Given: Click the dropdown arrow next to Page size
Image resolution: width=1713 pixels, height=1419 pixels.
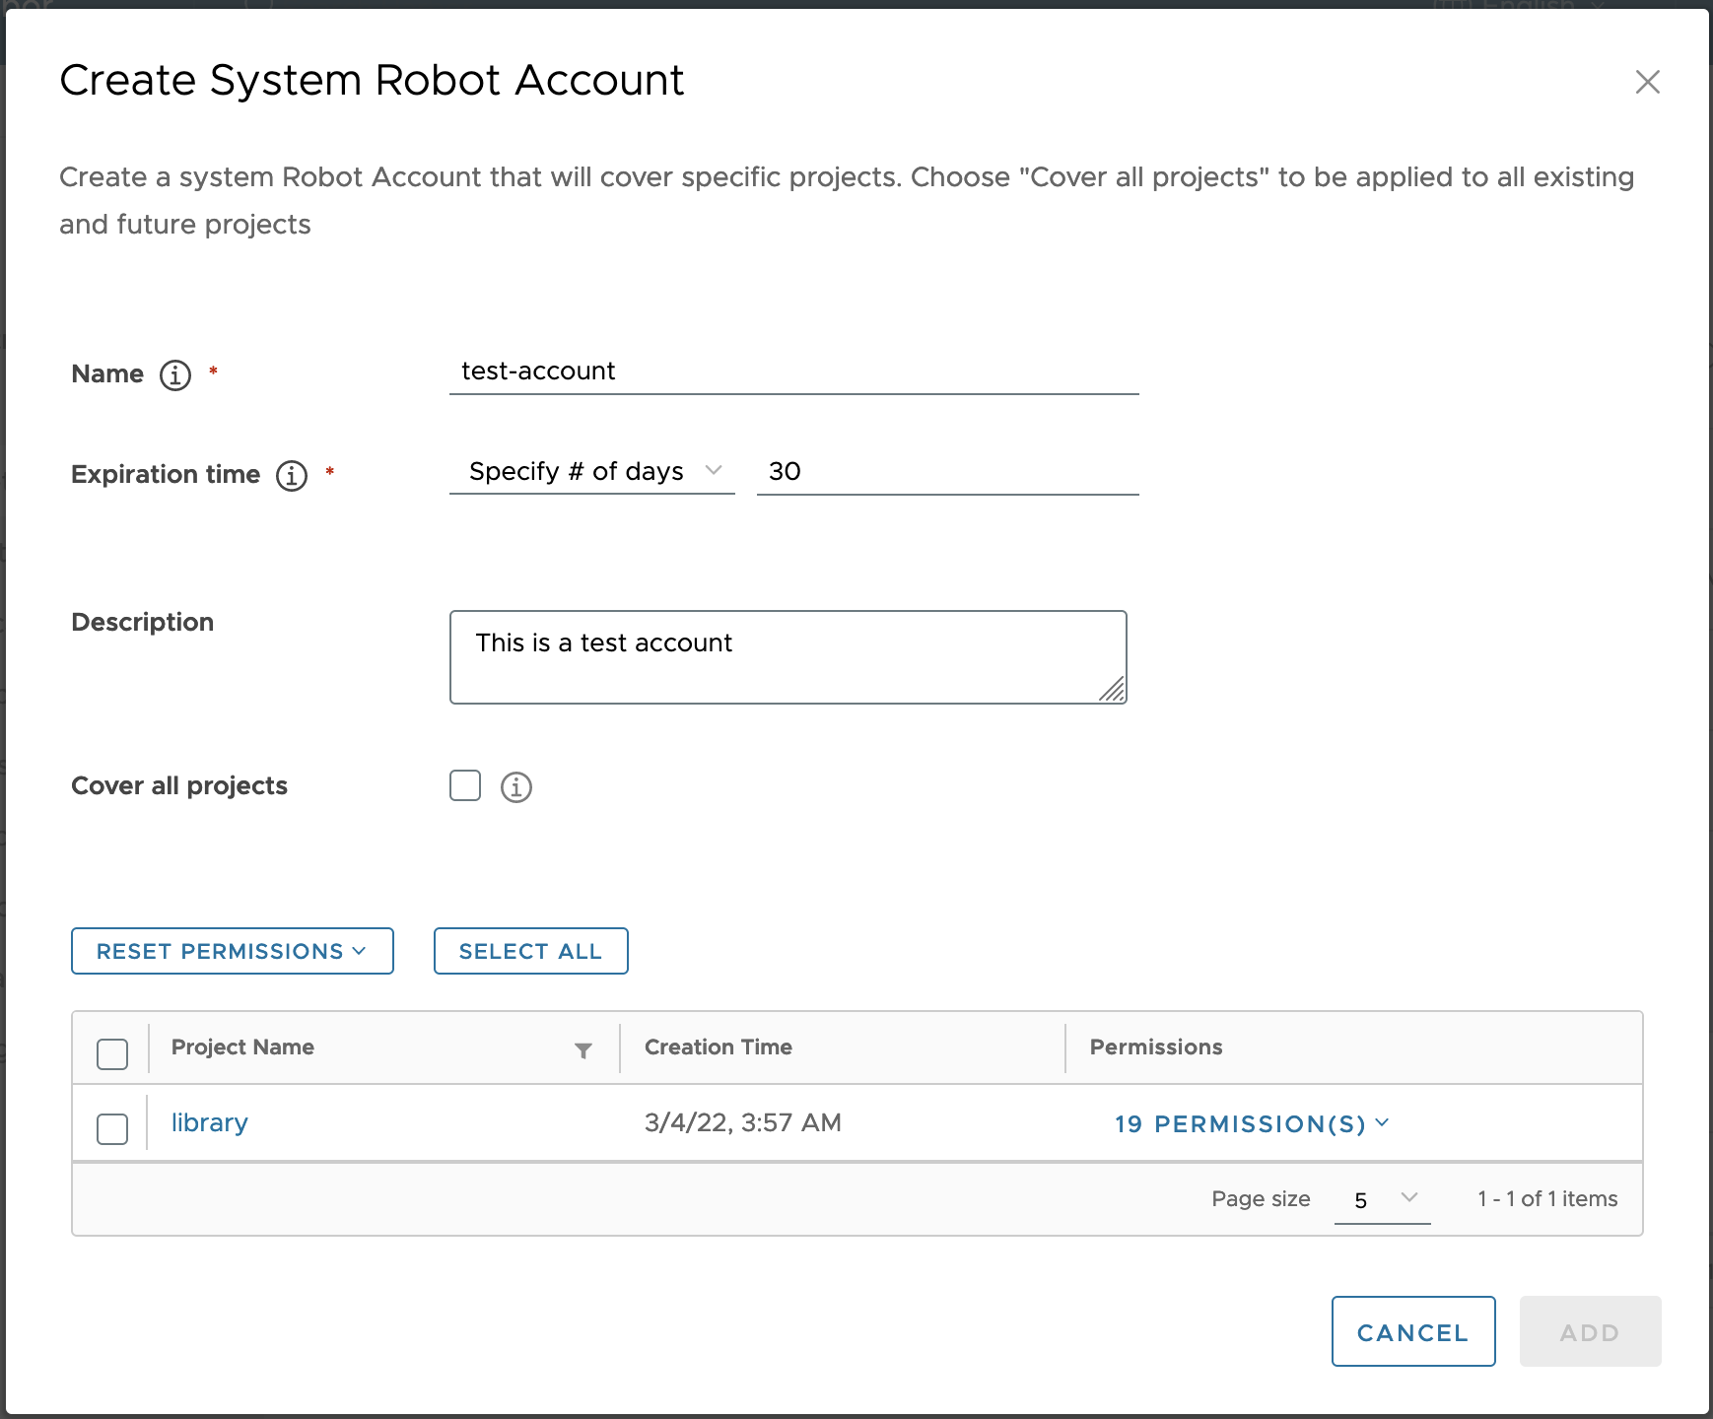Looking at the screenshot, I should click(1411, 1199).
